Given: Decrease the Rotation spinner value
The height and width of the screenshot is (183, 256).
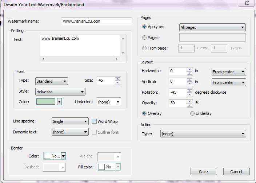Looking at the screenshot, I should tap(189, 94).
